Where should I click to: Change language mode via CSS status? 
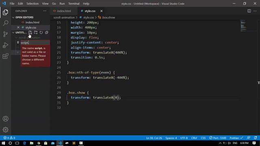click(x=203, y=138)
